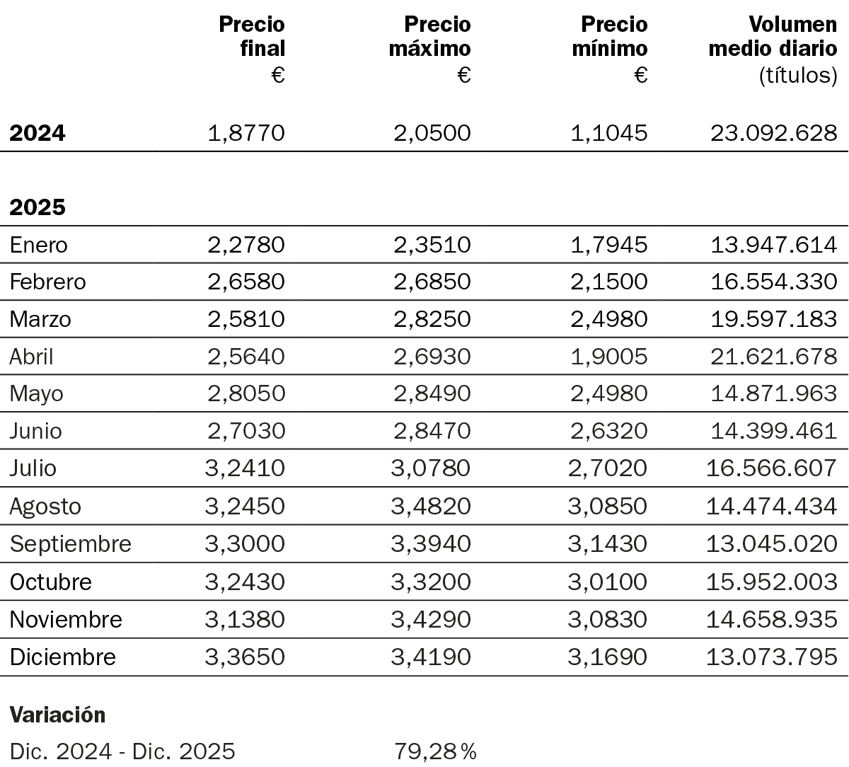Select the Junio row label
The width and height of the screenshot is (849, 767).
click(x=35, y=431)
